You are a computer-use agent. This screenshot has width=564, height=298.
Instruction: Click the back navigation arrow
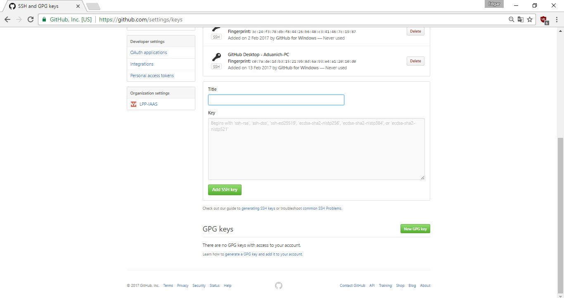pos(7,19)
